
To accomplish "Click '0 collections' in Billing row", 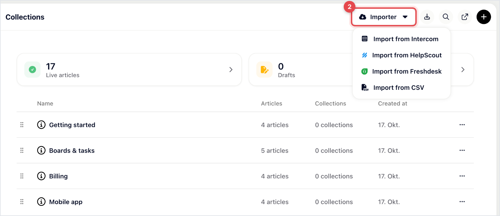I will [x=334, y=176].
